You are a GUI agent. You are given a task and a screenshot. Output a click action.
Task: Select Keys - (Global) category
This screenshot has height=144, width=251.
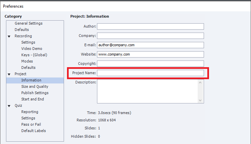pyautogui.click(x=34, y=55)
